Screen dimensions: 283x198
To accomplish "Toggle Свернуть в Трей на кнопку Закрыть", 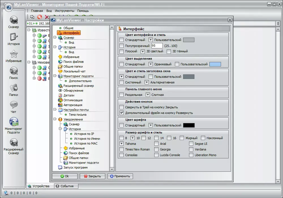I will [x=122, y=107].
